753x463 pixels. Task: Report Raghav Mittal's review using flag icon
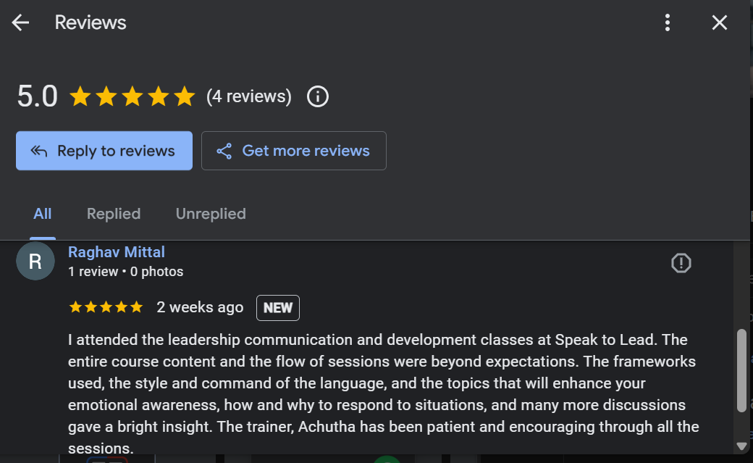[681, 263]
